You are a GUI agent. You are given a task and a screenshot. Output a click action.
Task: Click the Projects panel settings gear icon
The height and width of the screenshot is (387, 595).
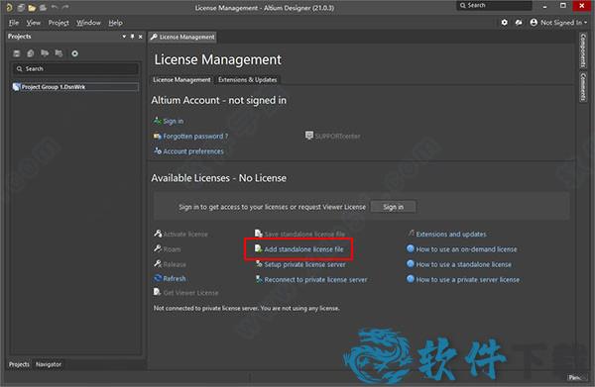click(74, 53)
